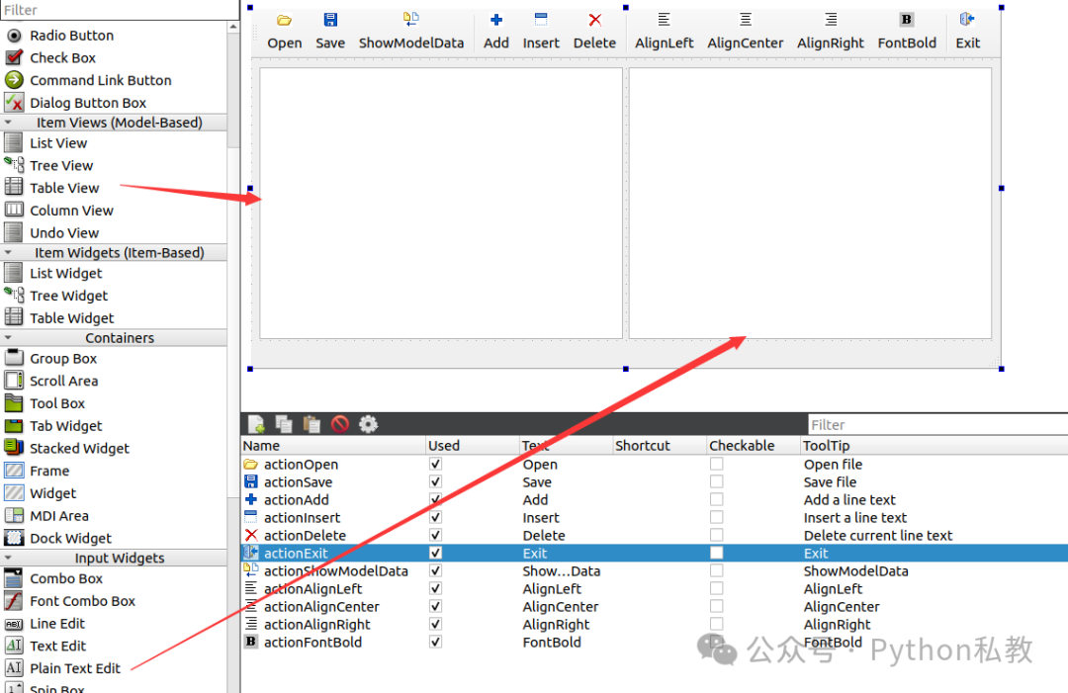The width and height of the screenshot is (1068, 693).
Task: Click the AlignRight toolbar action
Action: [831, 31]
